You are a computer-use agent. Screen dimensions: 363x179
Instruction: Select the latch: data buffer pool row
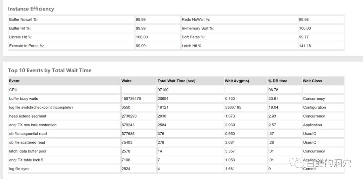coord(28,151)
